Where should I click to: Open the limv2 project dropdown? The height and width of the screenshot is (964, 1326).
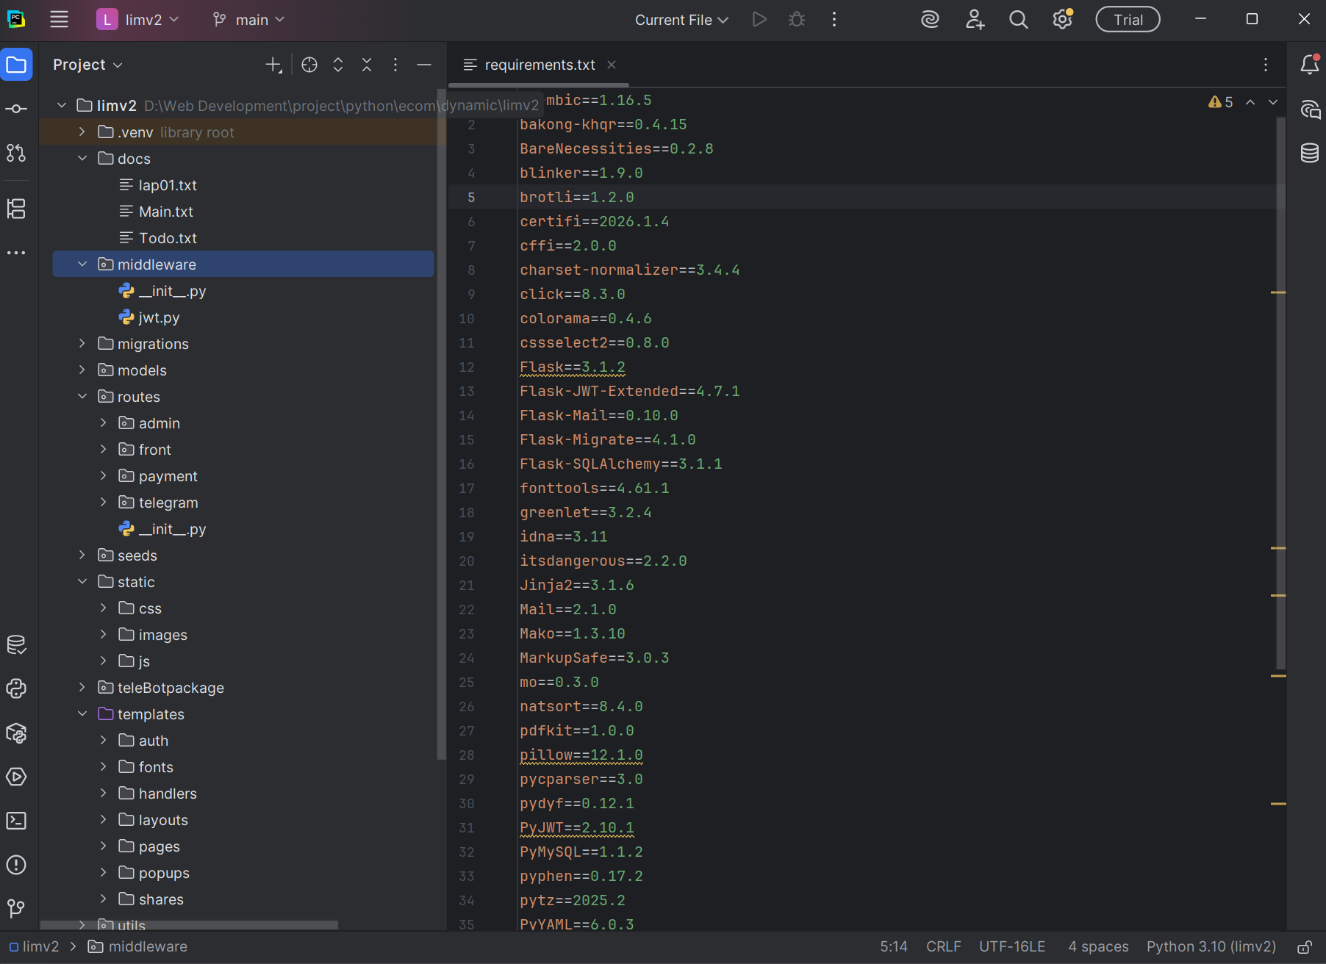coord(138,20)
